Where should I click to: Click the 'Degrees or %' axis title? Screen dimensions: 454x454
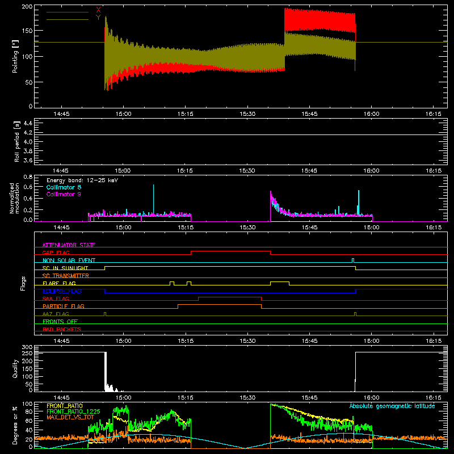tap(15, 425)
